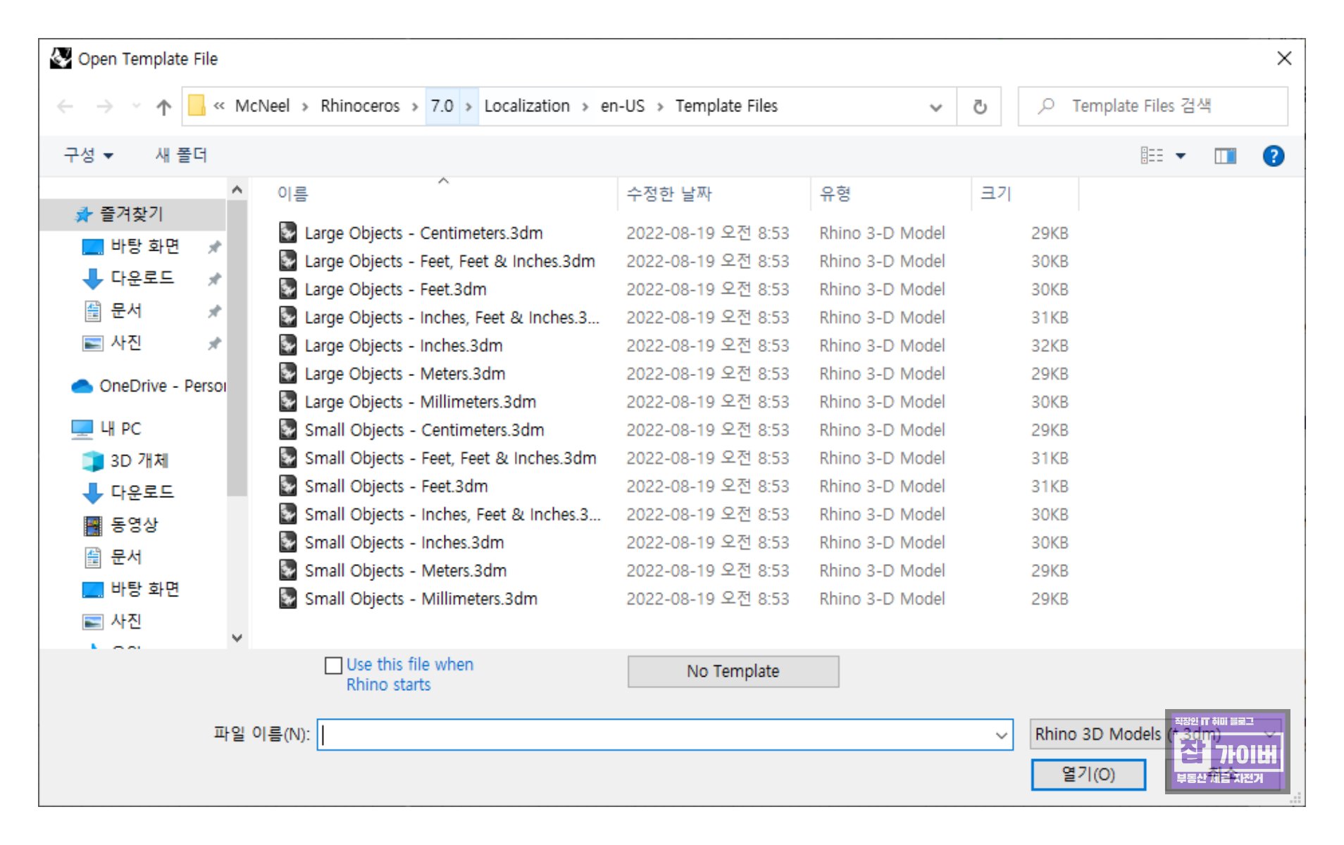1344x845 pixels.
Task: Click the view layout icon
Action: pos(1152,155)
